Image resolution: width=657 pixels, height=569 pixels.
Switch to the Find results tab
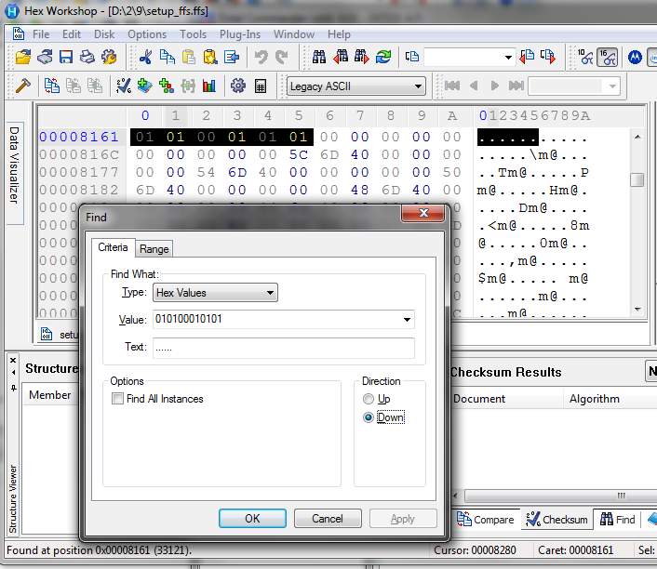coord(618,519)
